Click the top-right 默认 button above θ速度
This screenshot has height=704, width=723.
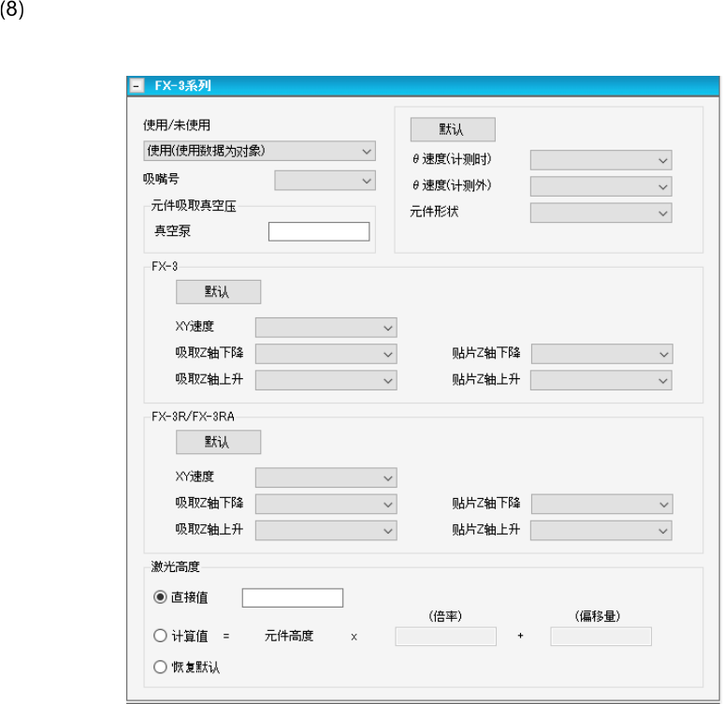point(453,129)
